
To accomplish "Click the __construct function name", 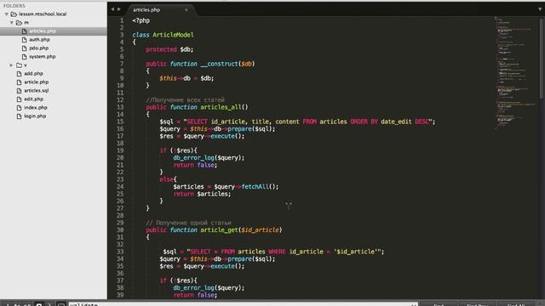I will pos(219,64).
